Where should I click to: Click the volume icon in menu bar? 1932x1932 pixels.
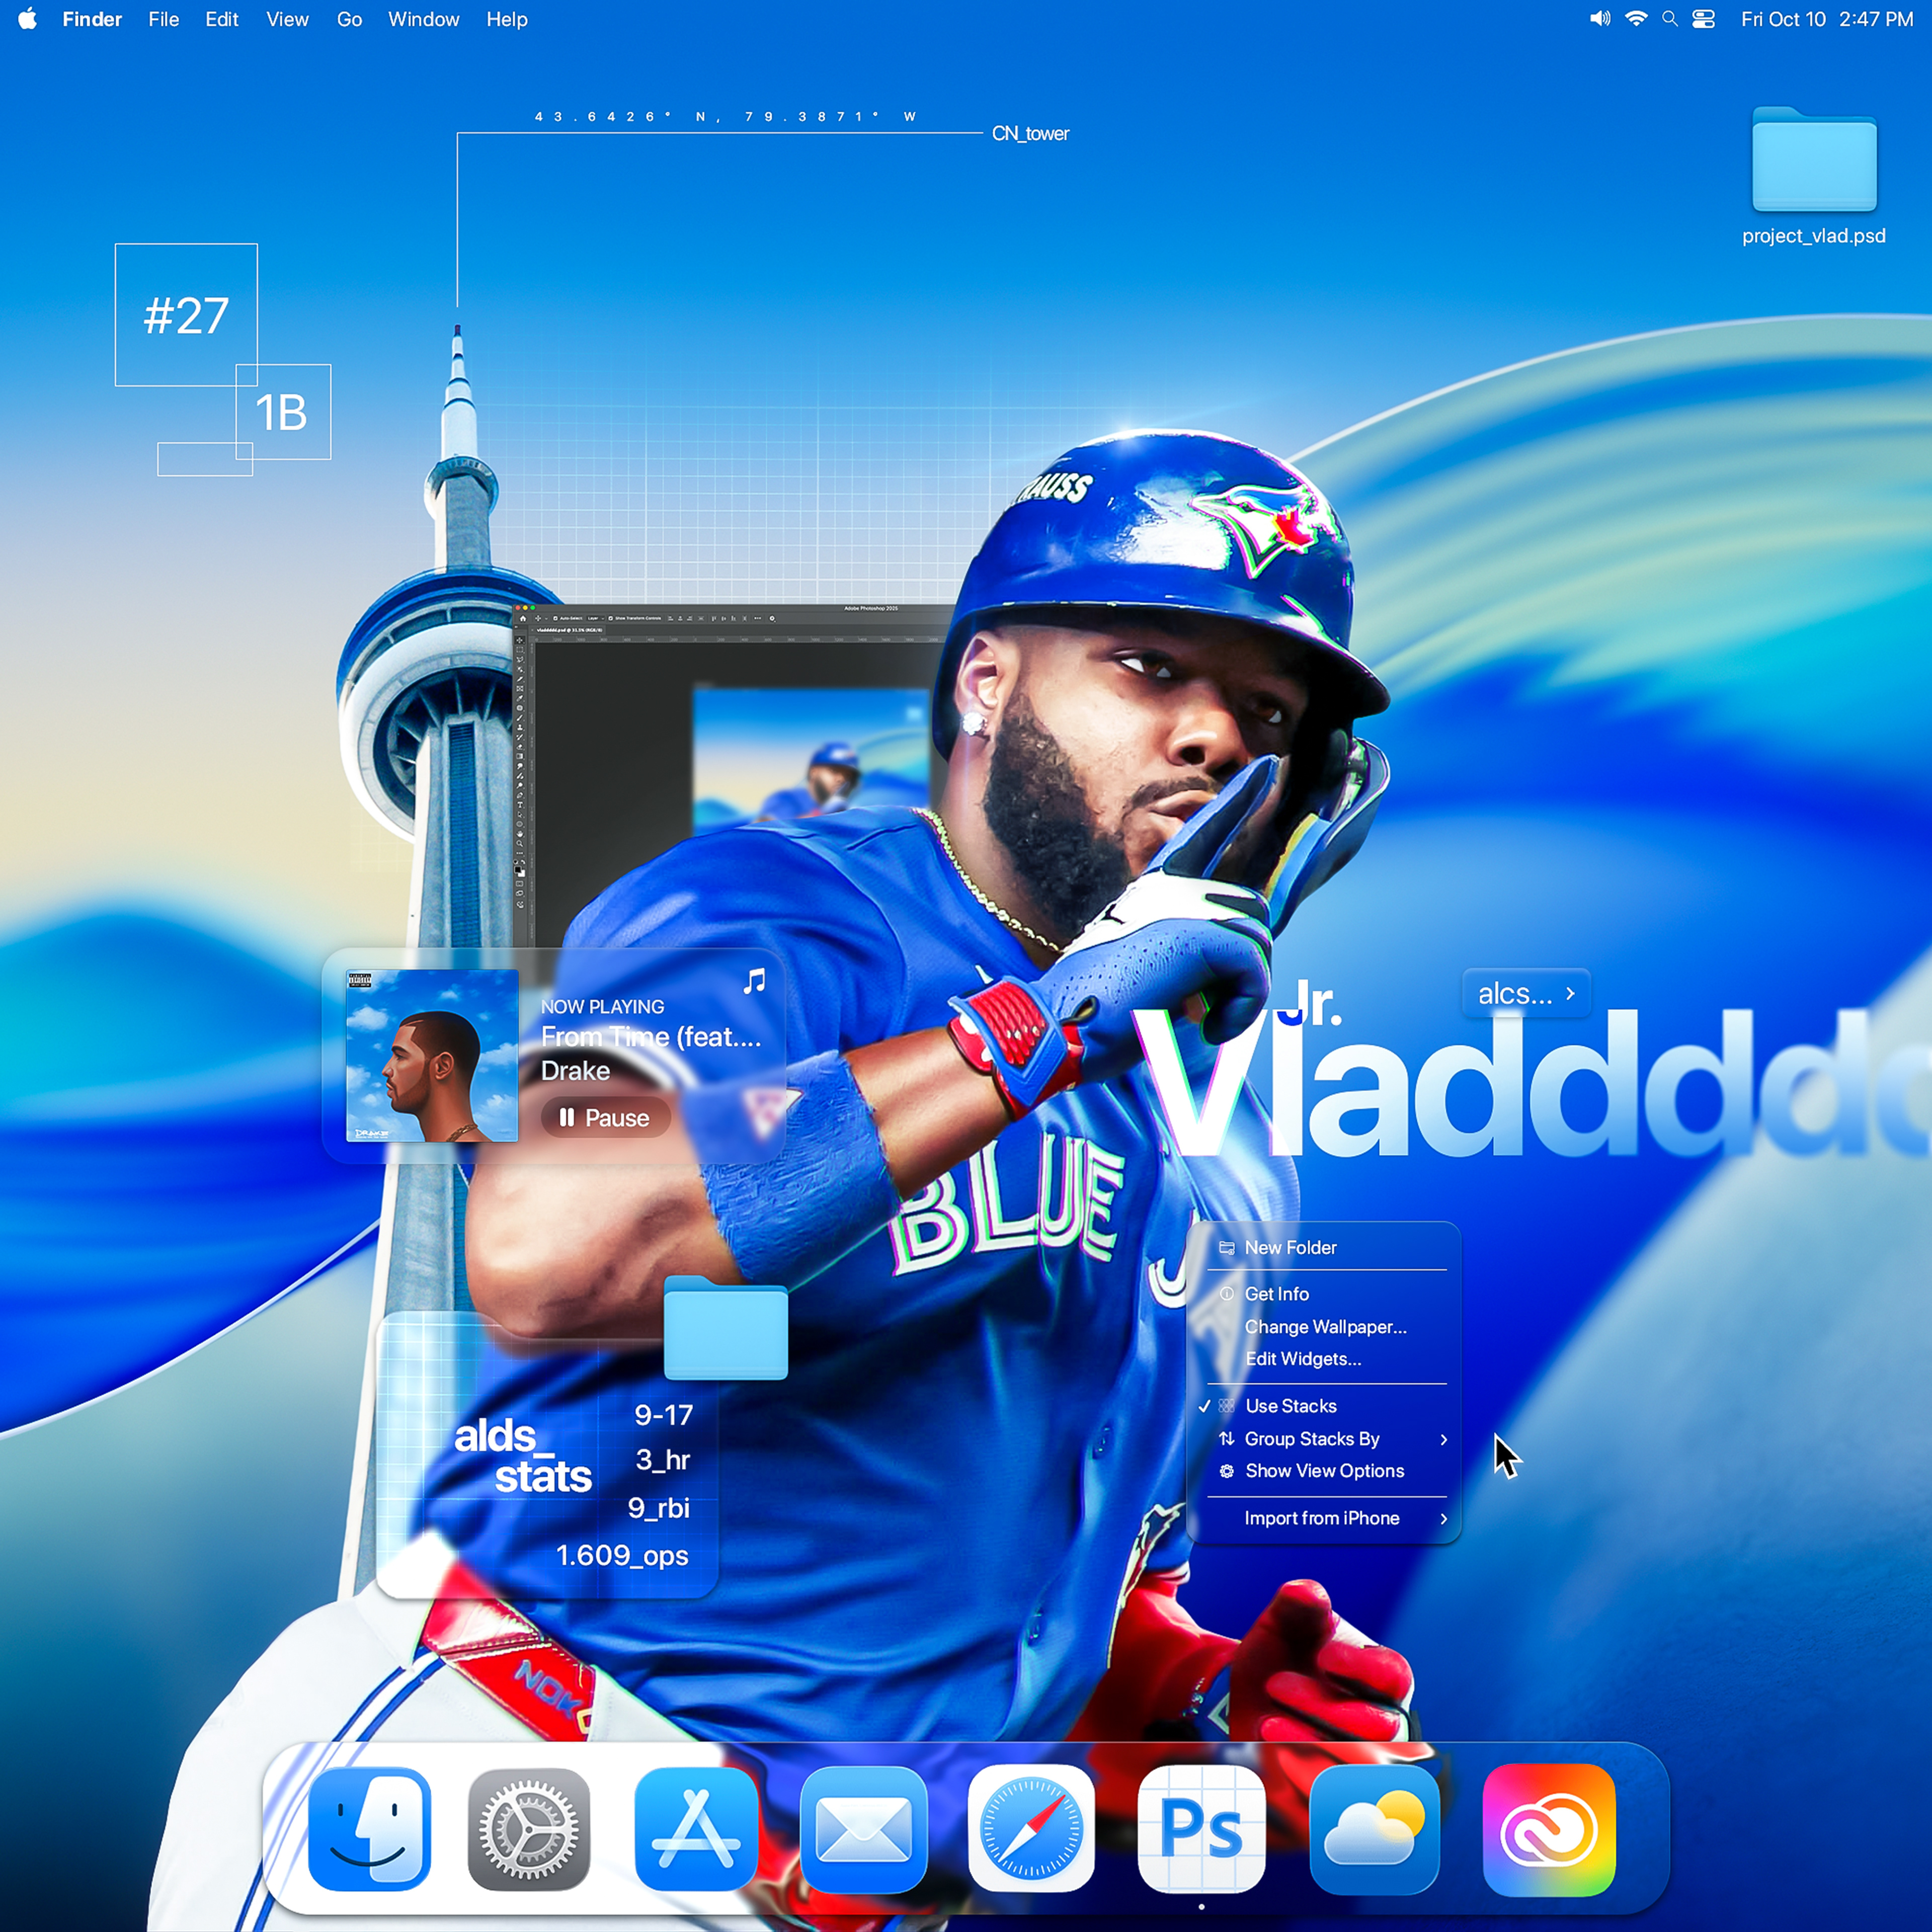coord(1599,19)
